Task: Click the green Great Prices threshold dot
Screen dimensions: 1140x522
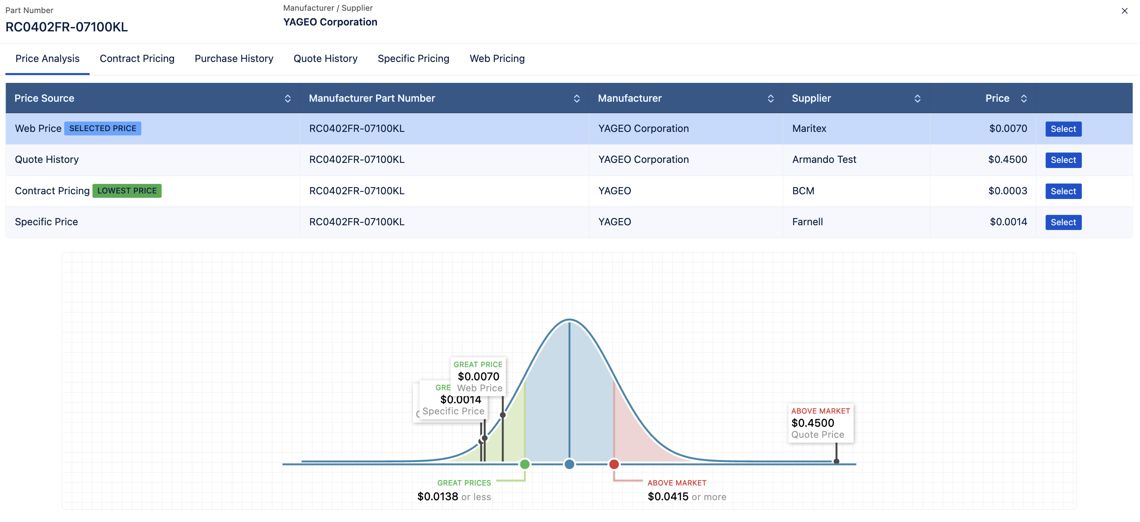Action: (524, 464)
